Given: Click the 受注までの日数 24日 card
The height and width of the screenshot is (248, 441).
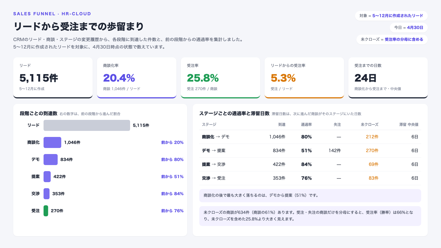Looking at the screenshot, I should [388, 78].
